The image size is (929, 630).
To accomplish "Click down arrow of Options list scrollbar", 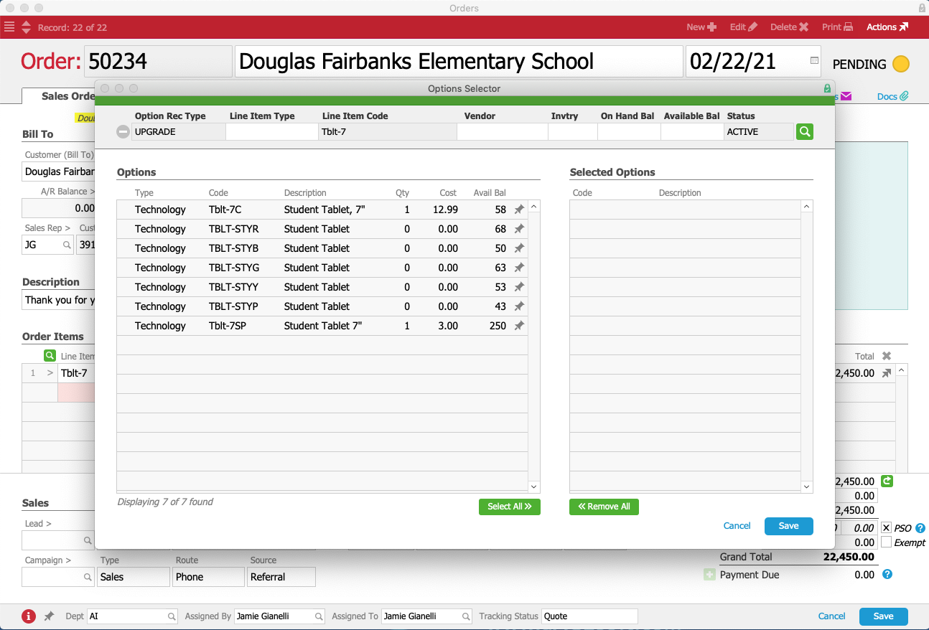I will pyautogui.click(x=533, y=486).
